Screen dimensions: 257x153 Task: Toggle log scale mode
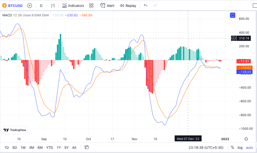pos(240,148)
